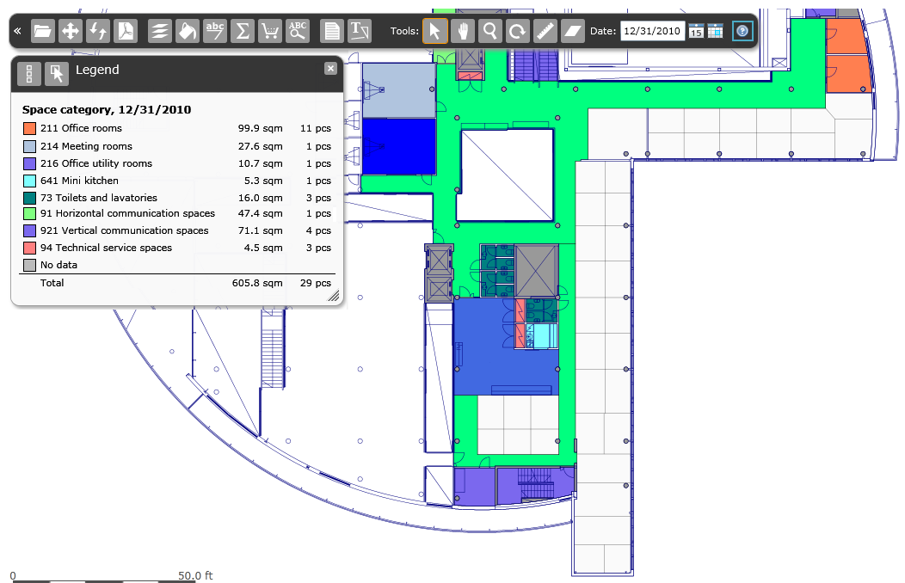Viewport: 905px width, 583px height.
Task: Open a drawing with the folder icon
Action: coord(43,31)
